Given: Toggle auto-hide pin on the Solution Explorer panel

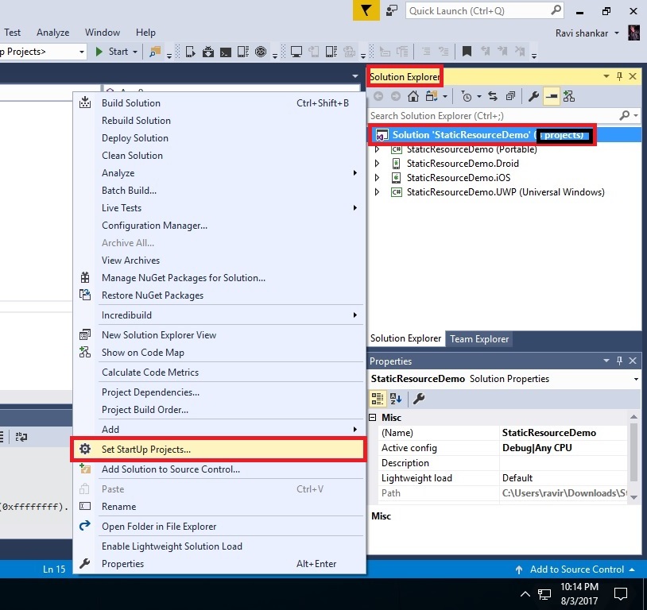Looking at the screenshot, I should [x=619, y=75].
